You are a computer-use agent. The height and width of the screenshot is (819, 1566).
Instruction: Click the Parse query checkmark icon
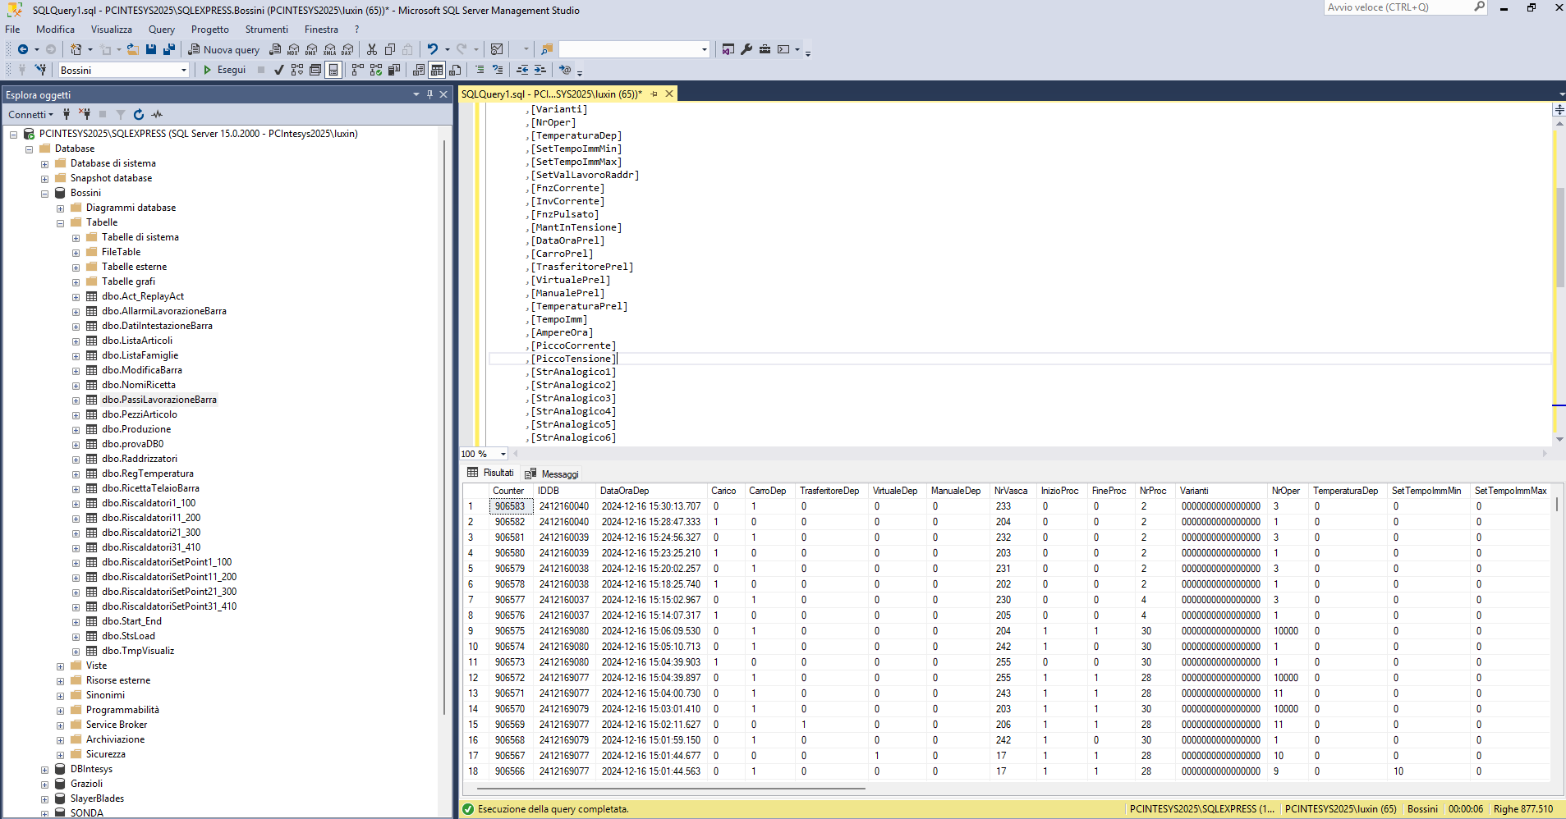click(279, 70)
